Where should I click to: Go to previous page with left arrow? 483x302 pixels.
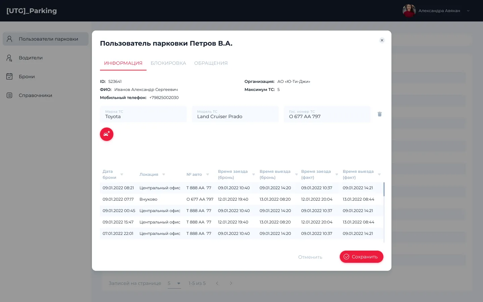point(217,283)
